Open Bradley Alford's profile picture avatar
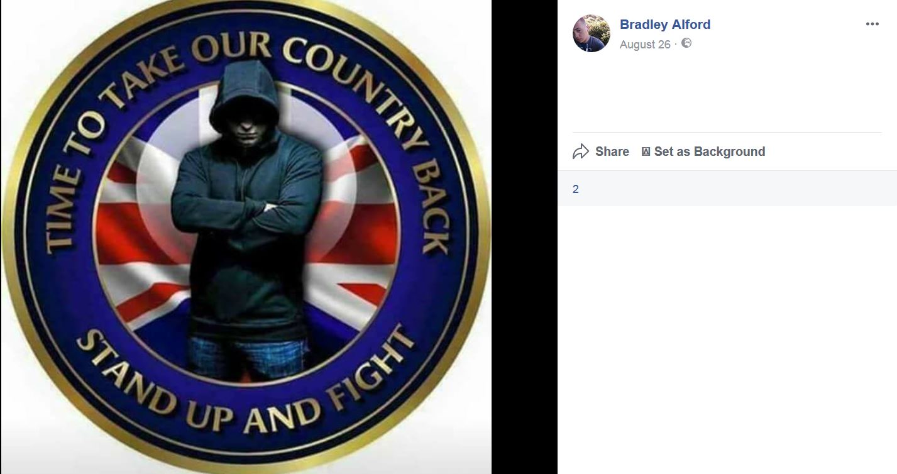Image resolution: width=897 pixels, height=474 pixels. coord(592,33)
